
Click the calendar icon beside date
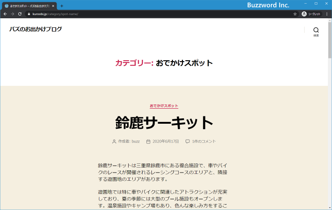click(148, 142)
